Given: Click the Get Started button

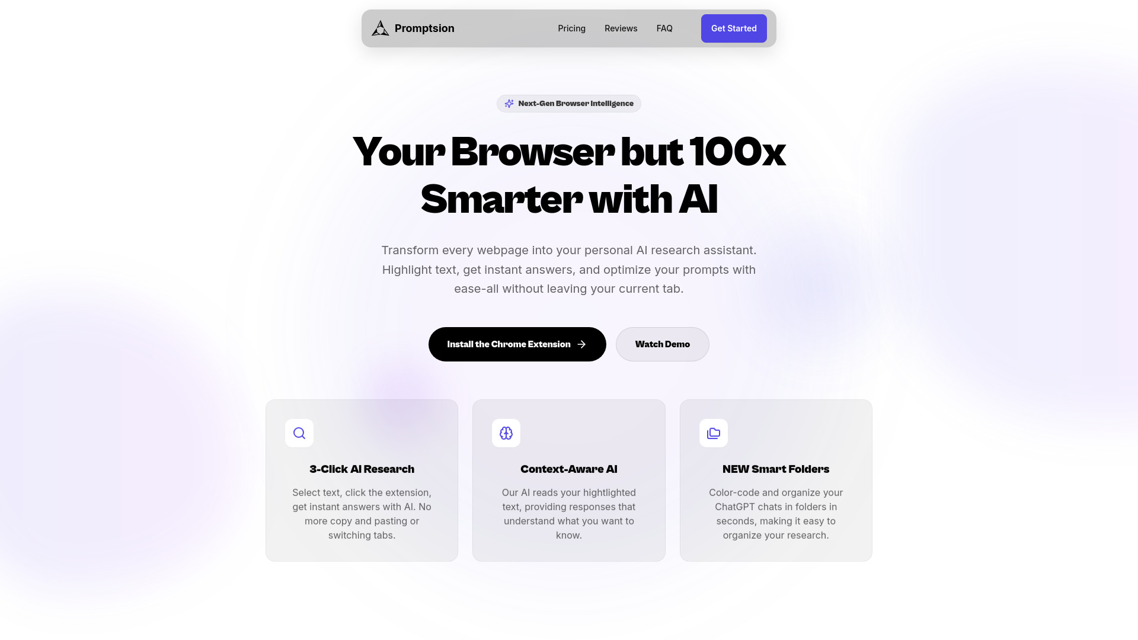Looking at the screenshot, I should click(x=734, y=28).
